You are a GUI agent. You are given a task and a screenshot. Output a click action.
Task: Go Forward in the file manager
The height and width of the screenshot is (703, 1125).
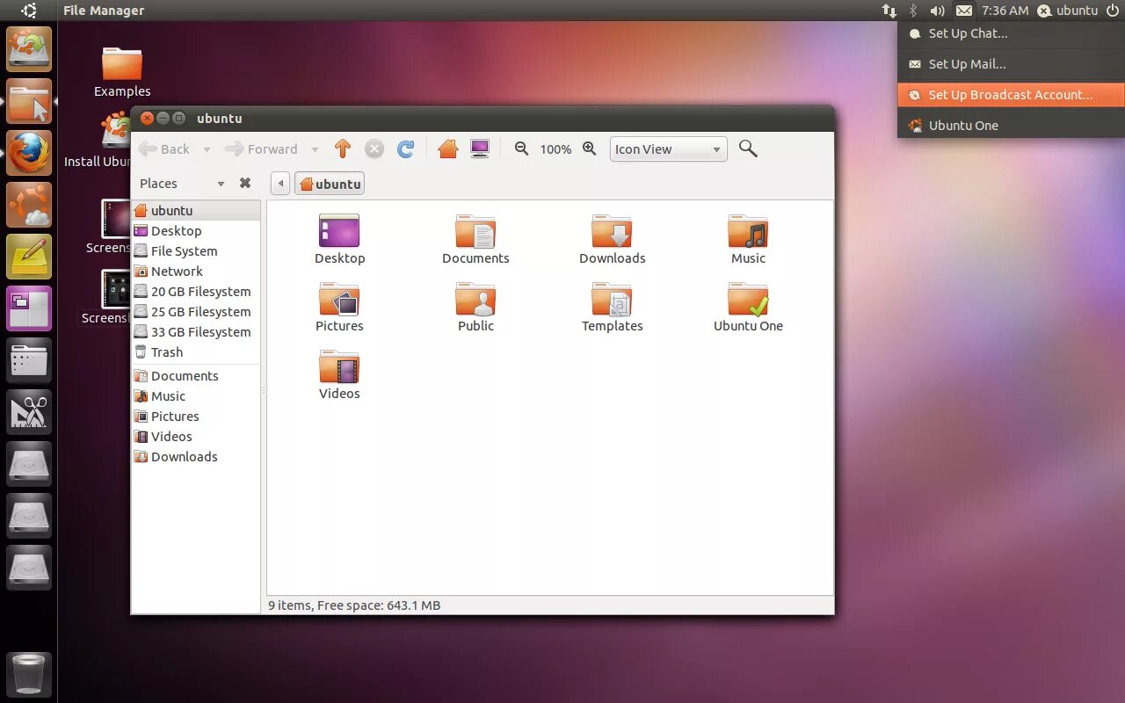[262, 149]
